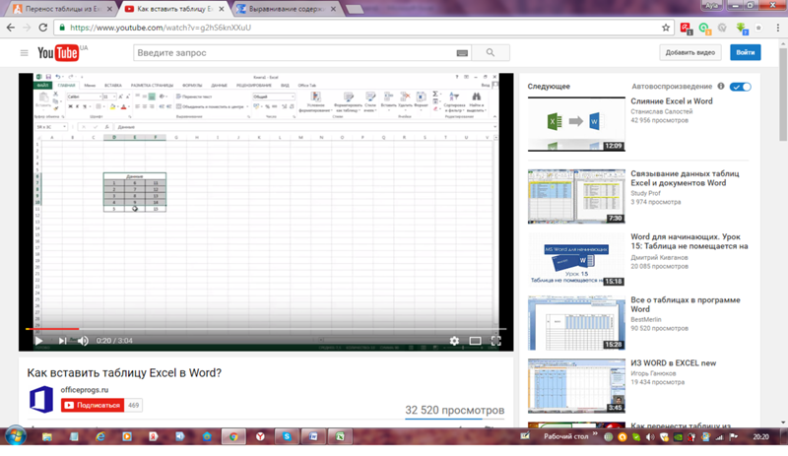Open the YouTube hamburger guide menu
The height and width of the screenshot is (456, 788).
(24, 53)
